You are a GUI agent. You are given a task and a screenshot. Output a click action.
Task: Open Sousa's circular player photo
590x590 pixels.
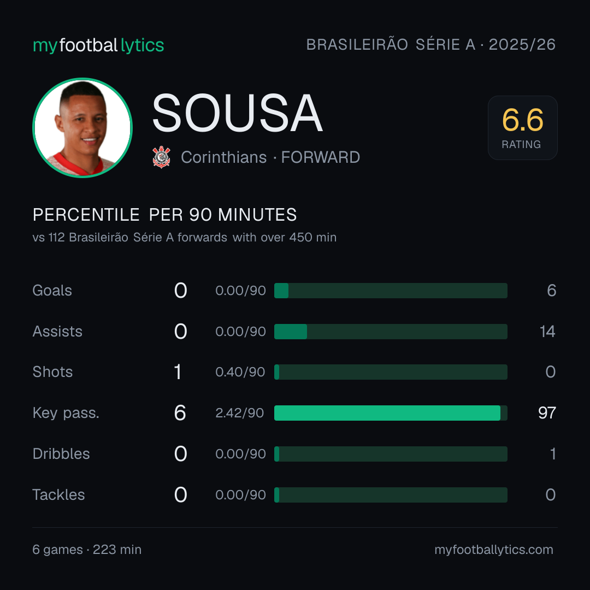82,127
